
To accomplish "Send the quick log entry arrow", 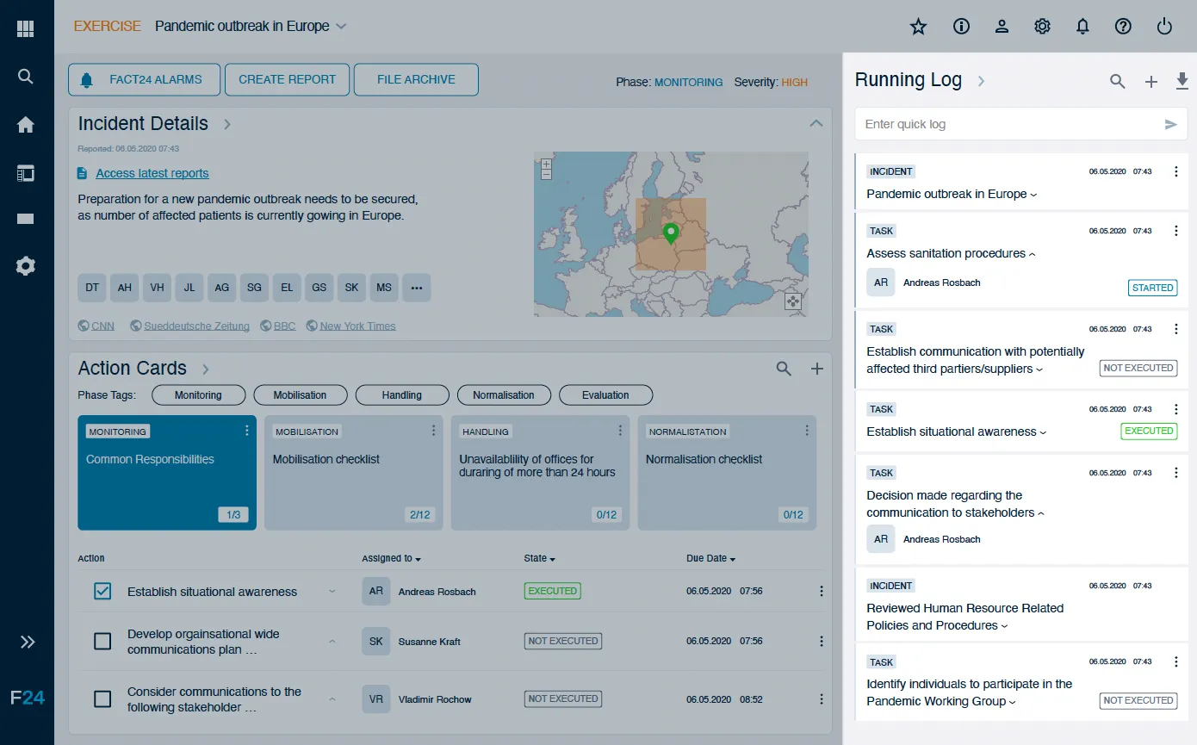I will point(1170,124).
